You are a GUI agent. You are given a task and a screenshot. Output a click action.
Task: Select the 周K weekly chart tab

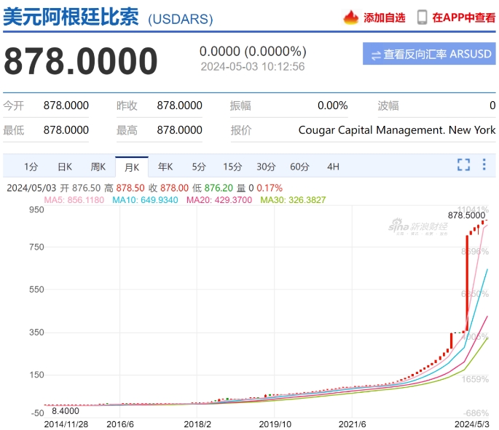98,166
